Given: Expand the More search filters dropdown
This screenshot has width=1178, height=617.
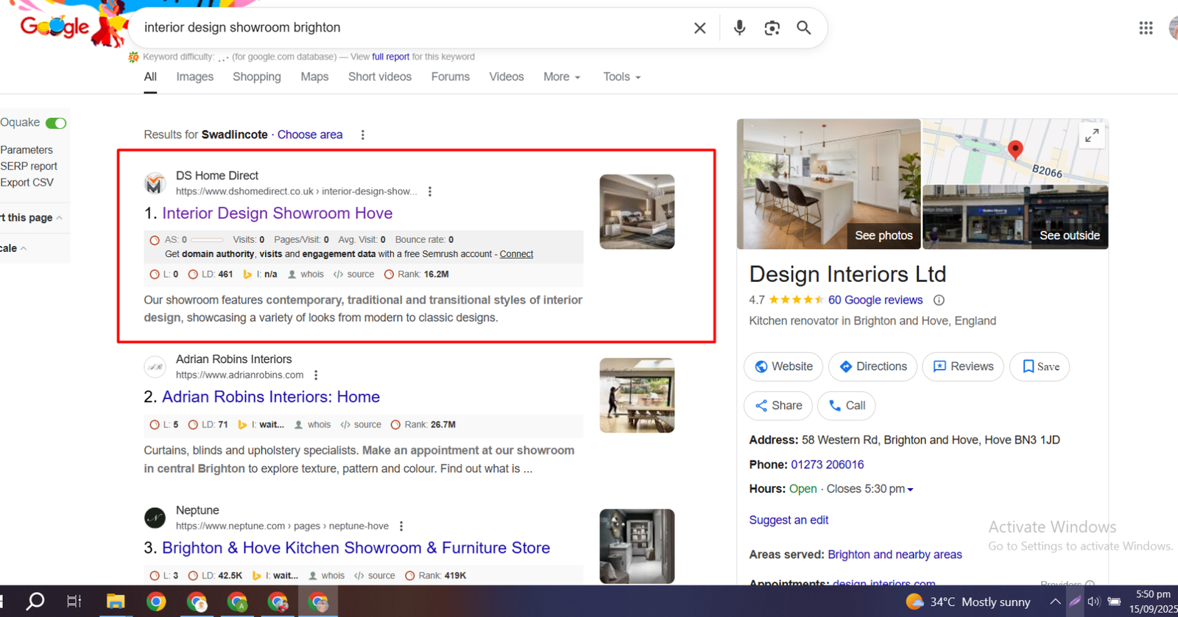Looking at the screenshot, I should pyautogui.click(x=562, y=77).
